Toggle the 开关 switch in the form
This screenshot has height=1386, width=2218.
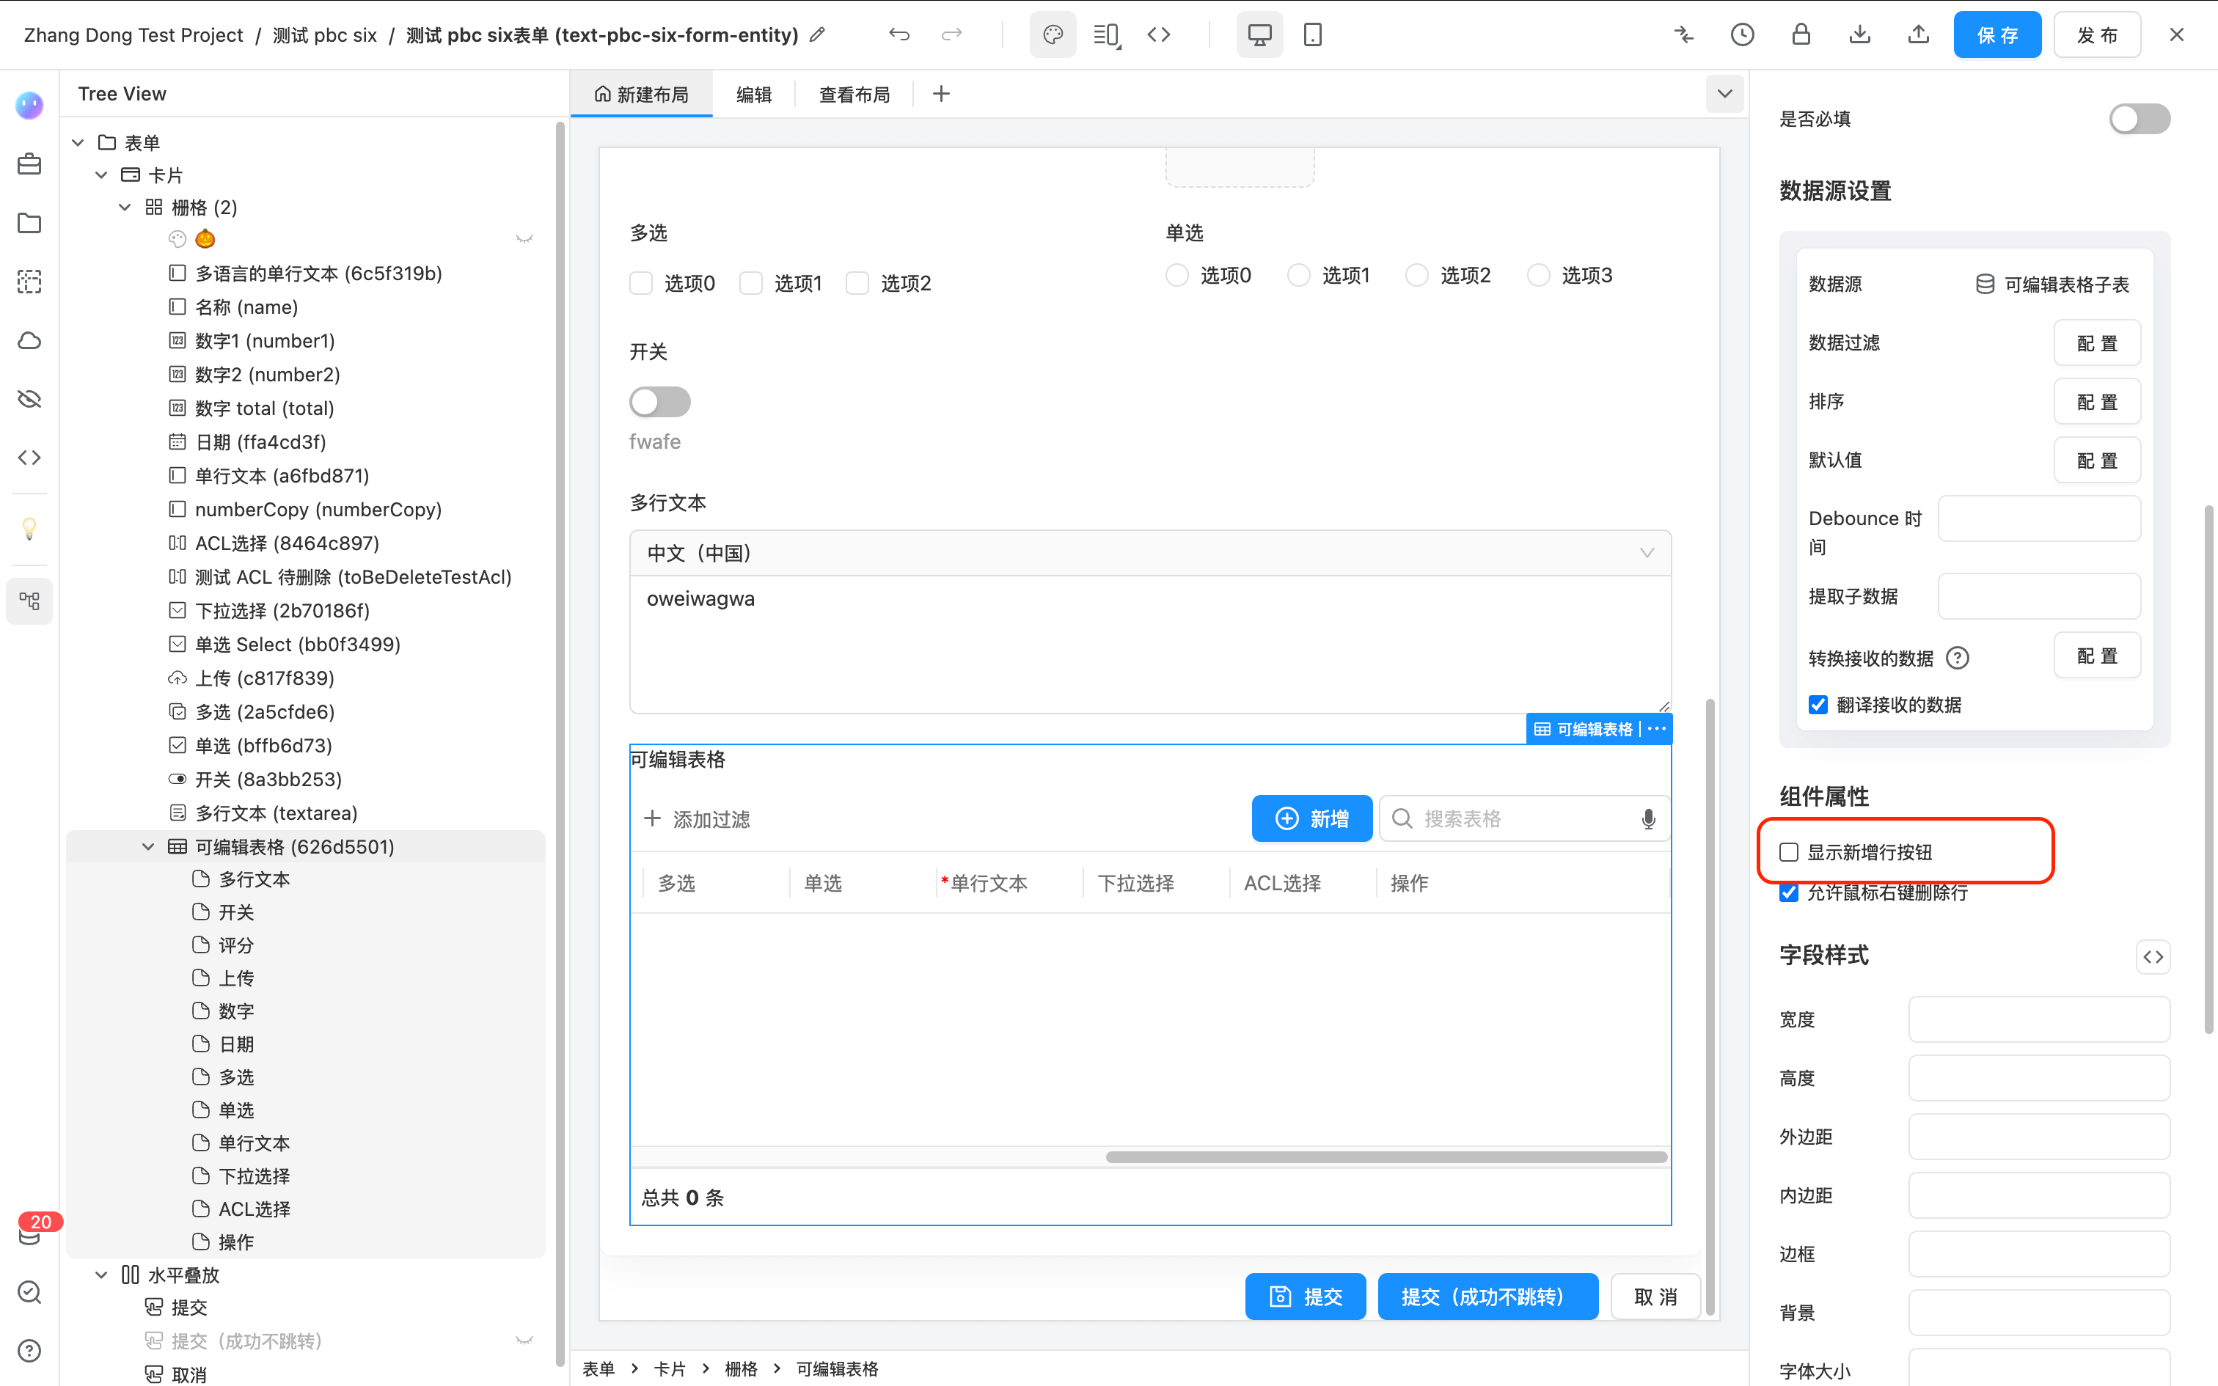(x=660, y=402)
